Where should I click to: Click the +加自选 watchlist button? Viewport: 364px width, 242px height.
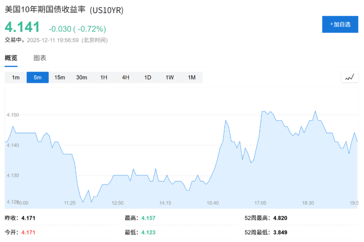point(340,24)
